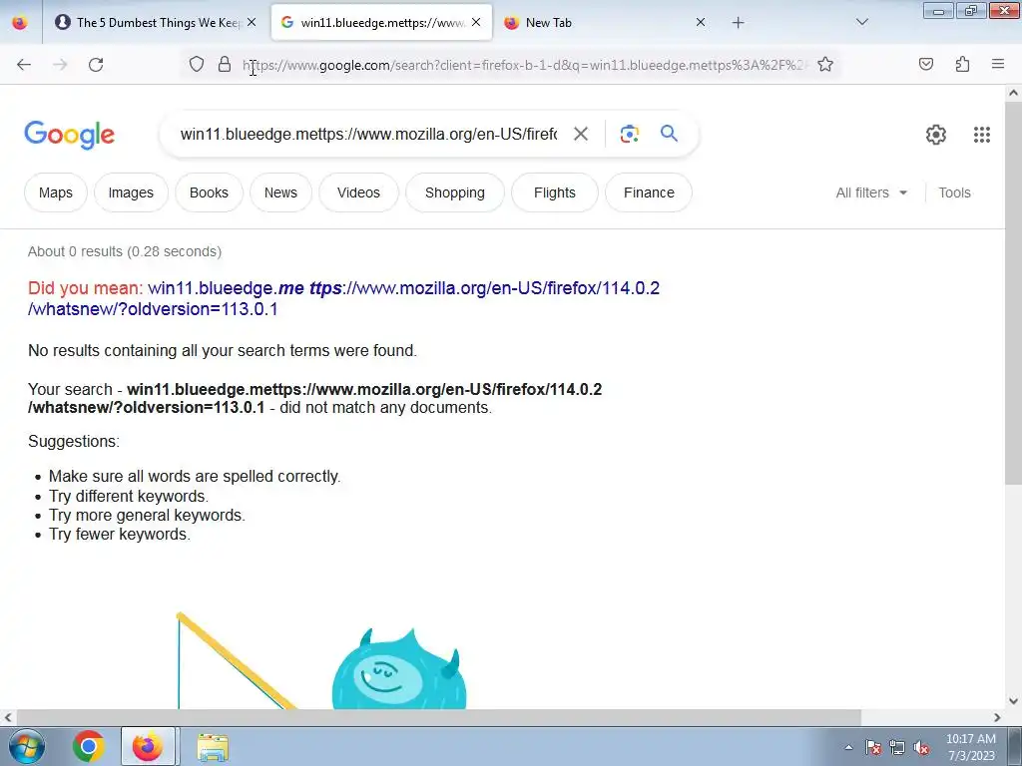Filter results by Flights
The height and width of the screenshot is (766, 1022).
pyautogui.click(x=555, y=192)
